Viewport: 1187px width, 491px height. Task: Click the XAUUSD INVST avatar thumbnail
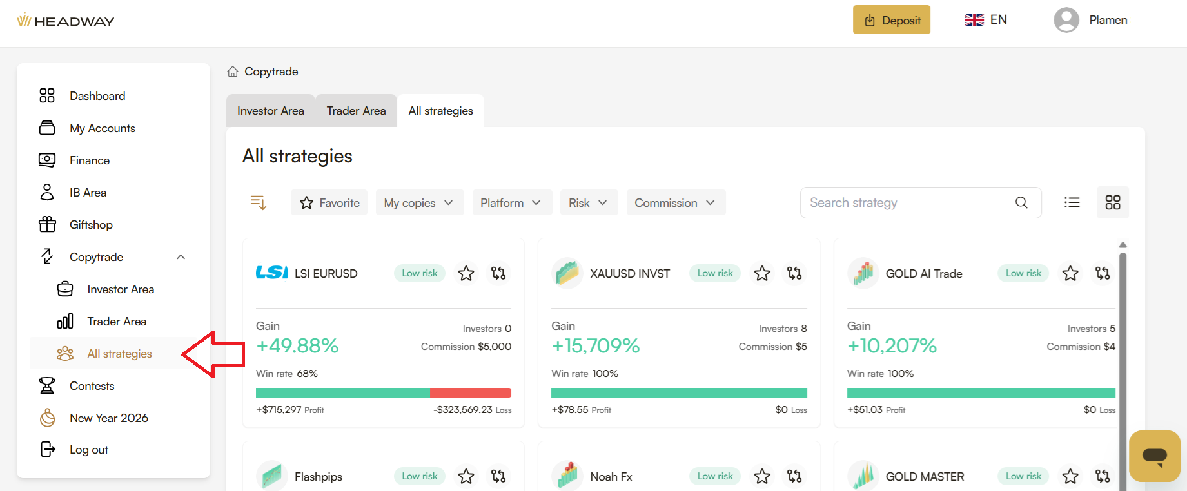pyautogui.click(x=567, y=273)
